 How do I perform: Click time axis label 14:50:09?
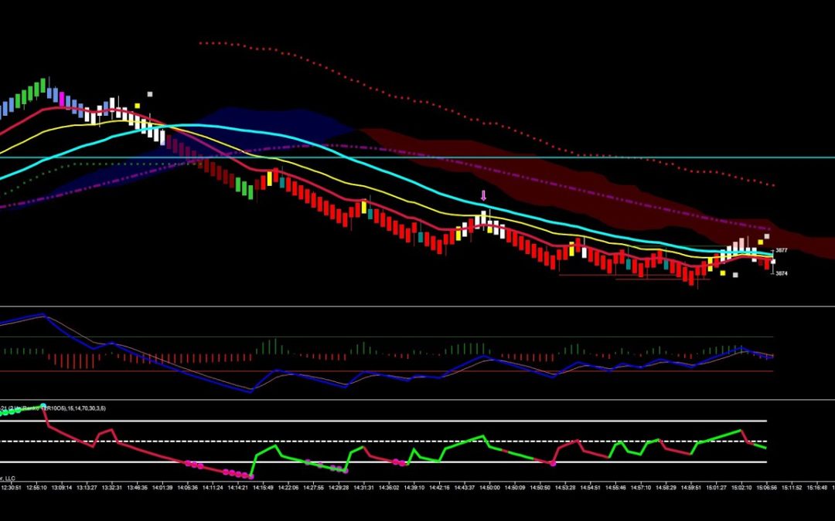coord(515,487)
